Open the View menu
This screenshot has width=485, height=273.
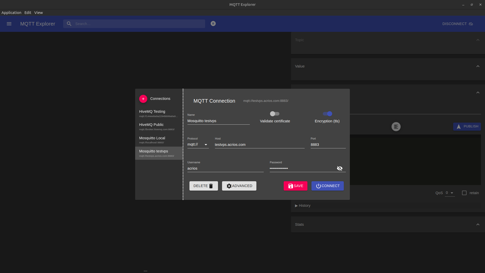click(38, 13)
